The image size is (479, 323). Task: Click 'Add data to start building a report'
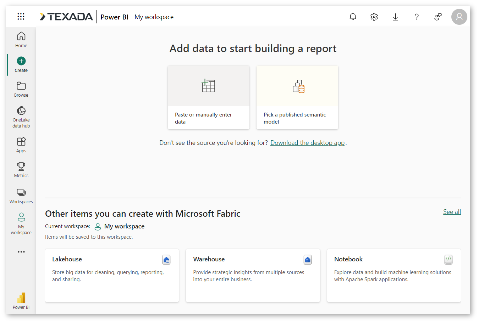pos(253,49)
